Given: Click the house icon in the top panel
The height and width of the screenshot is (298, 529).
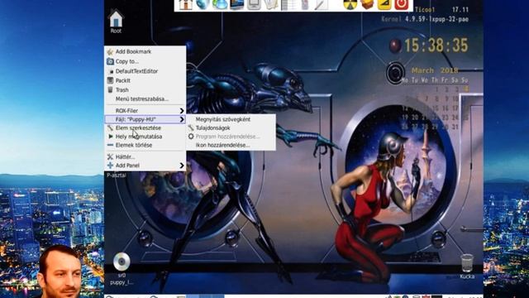Looking at the screenshot, I should tap(185, 5).
